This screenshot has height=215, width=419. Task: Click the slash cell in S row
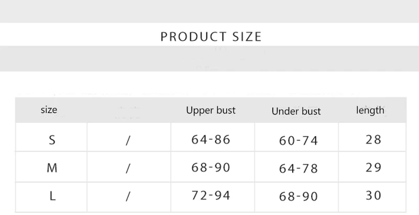pos(128,140)
